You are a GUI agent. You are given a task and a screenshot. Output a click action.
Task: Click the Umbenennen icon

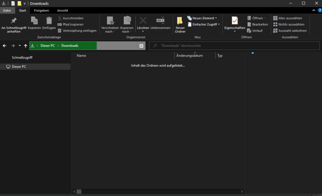point(160,21)
